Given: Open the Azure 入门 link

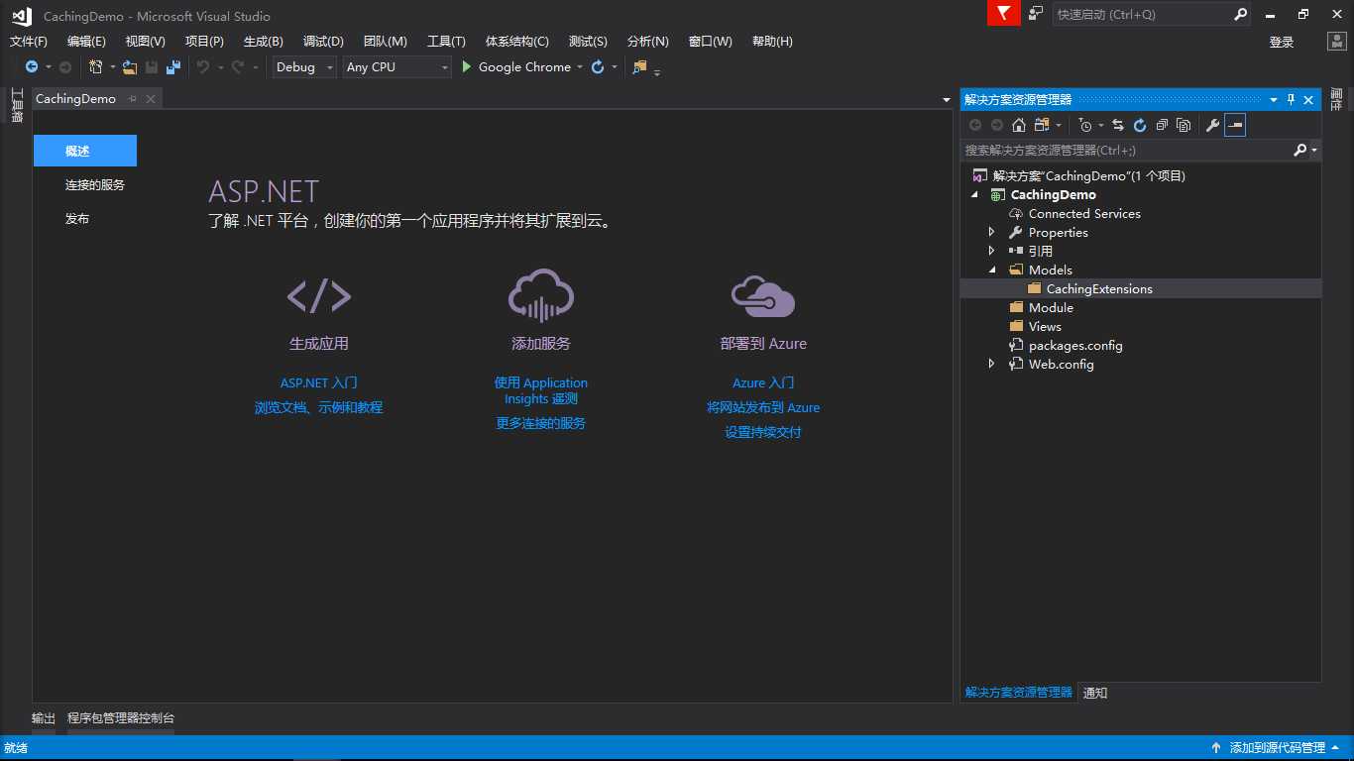Looking at the screenshot, I should click(x=763, y=382).
